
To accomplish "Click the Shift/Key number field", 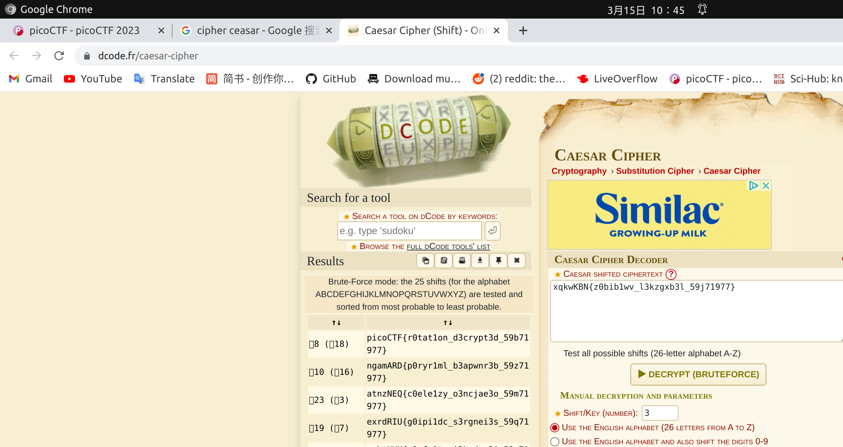I will point(660,413).
